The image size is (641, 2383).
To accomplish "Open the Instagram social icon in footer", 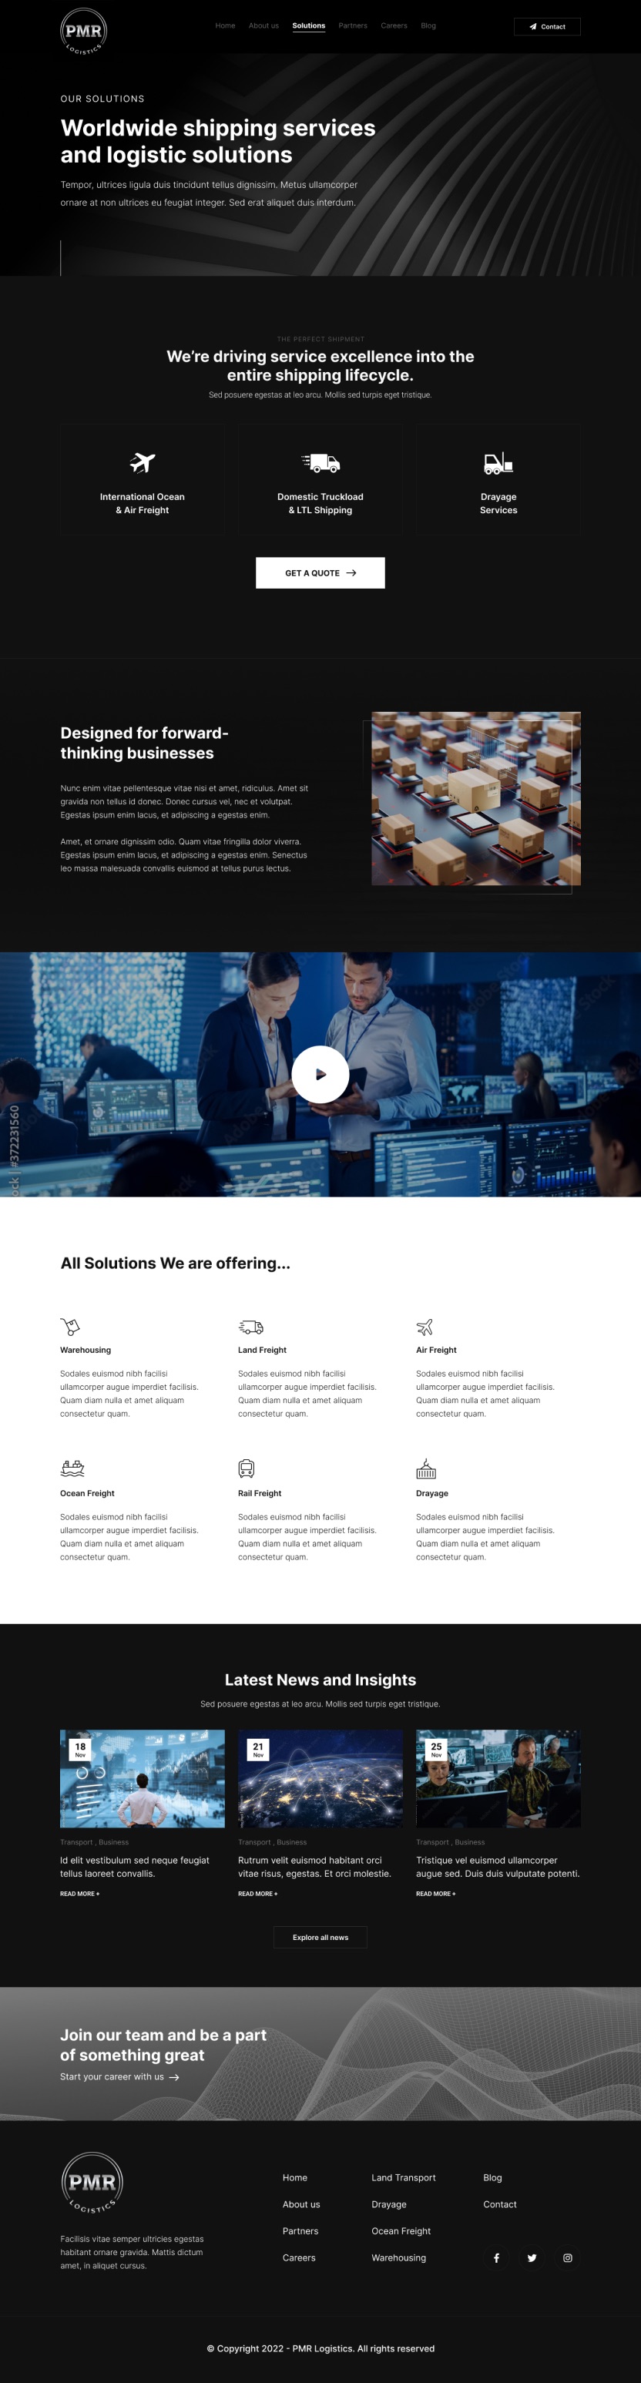I will [x=568, y=2258].
